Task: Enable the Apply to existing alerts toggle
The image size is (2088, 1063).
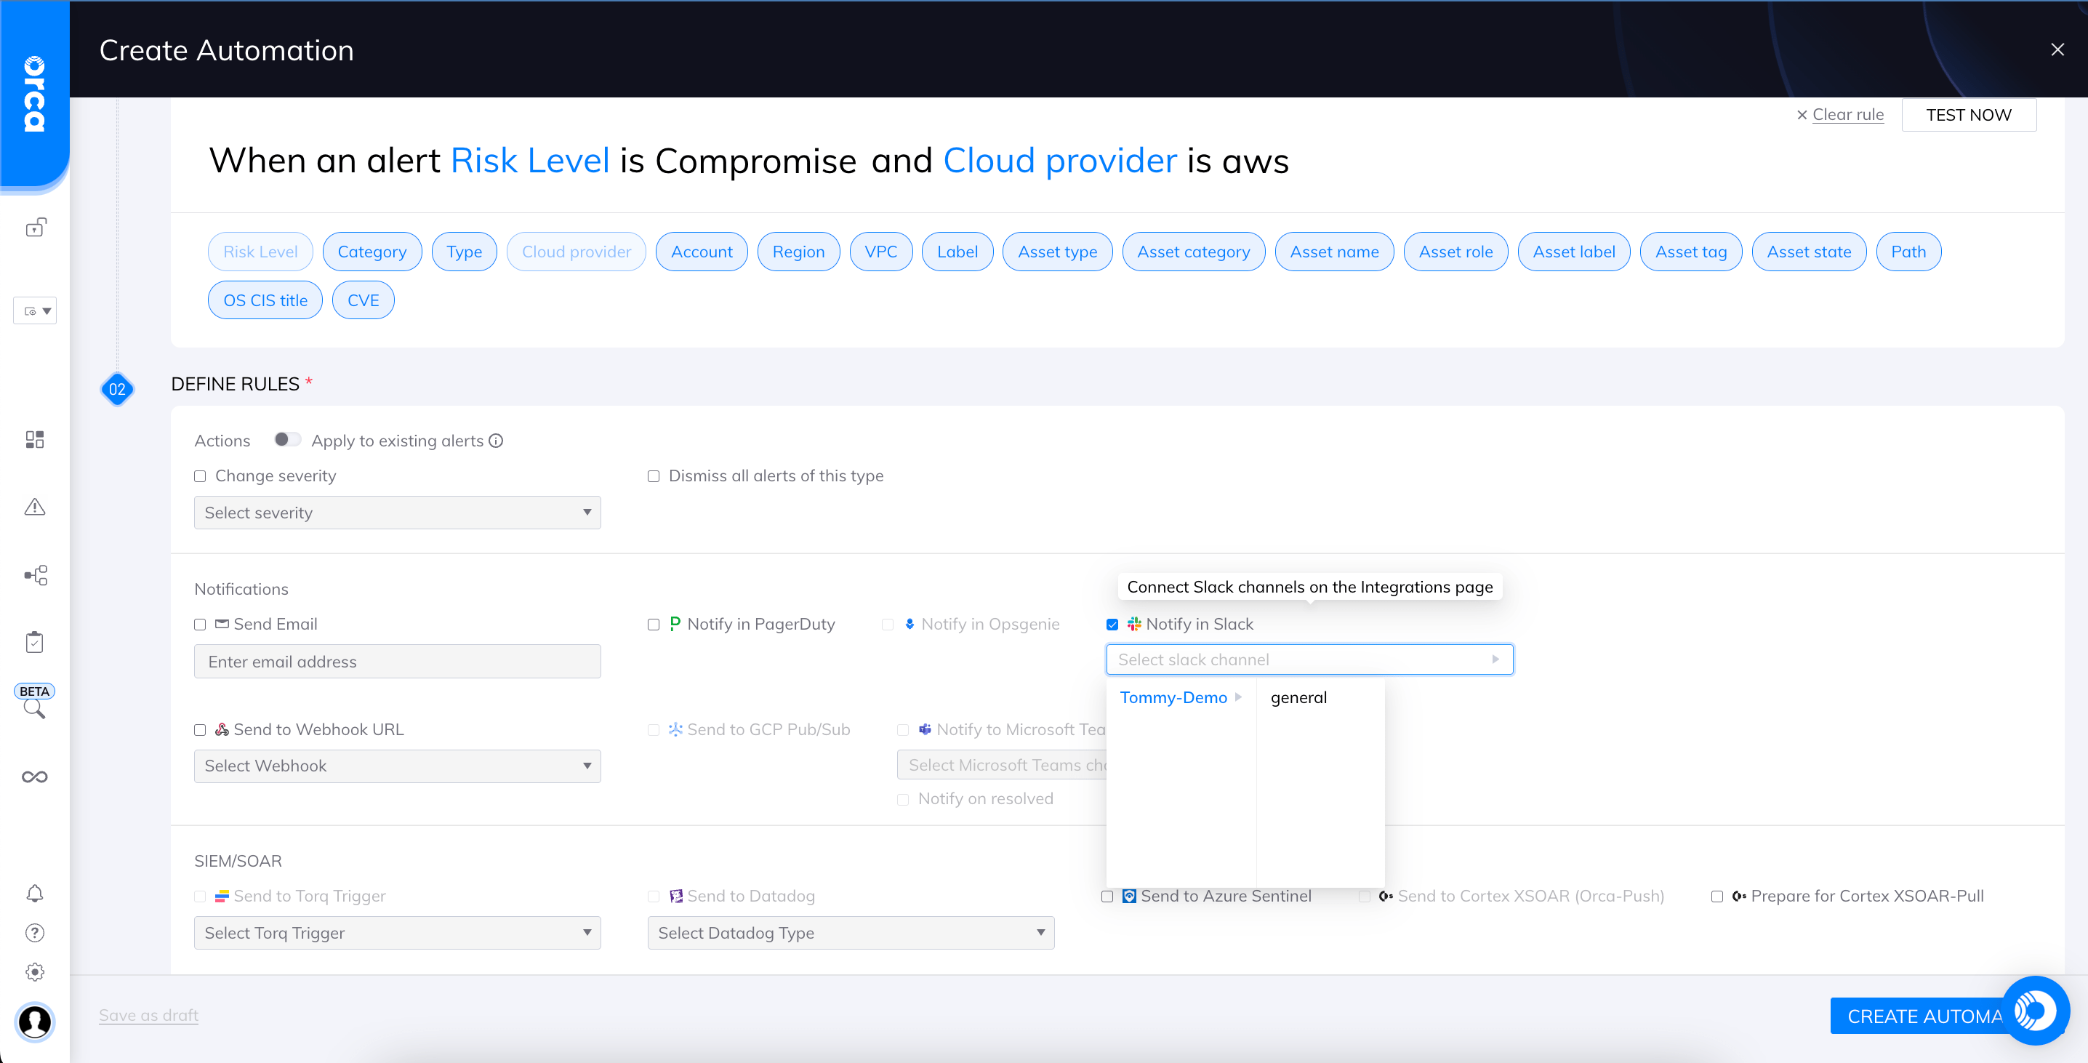Action: (288, 439)
